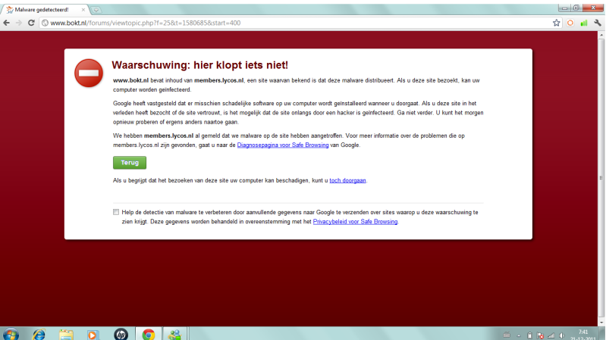Screen dimensions: 606x340
Task: Open a new tab button
Action: click(96, 10)
